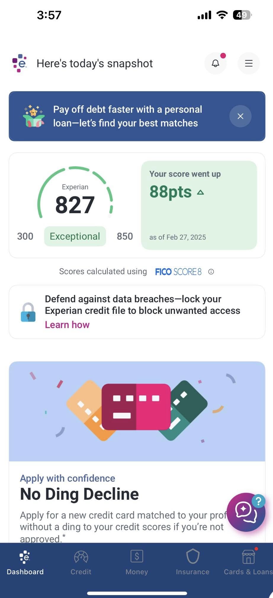View the No Ding Decline offer details

pos(79,493)
